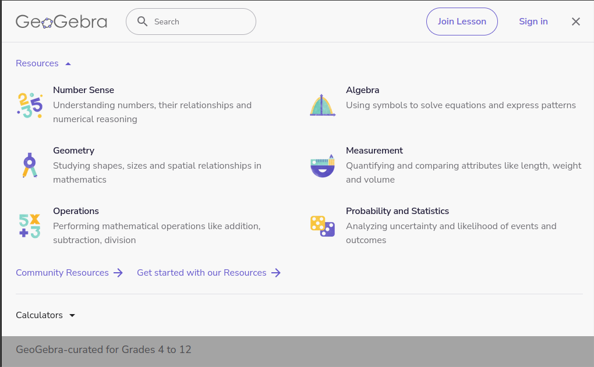Click the Geometry compass icon

(x=30, y=165)
